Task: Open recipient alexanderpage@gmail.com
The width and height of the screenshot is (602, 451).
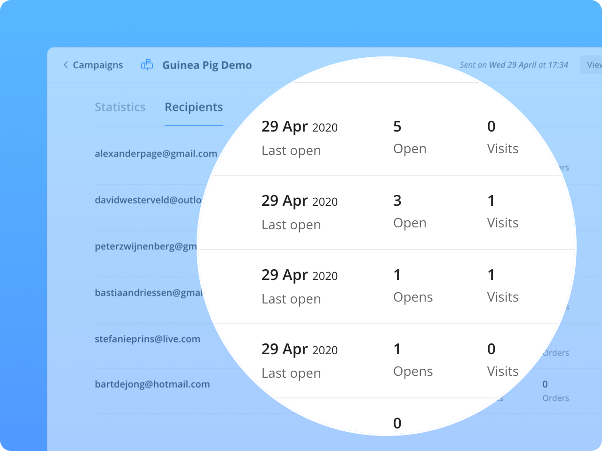Action: coord(156,154)
